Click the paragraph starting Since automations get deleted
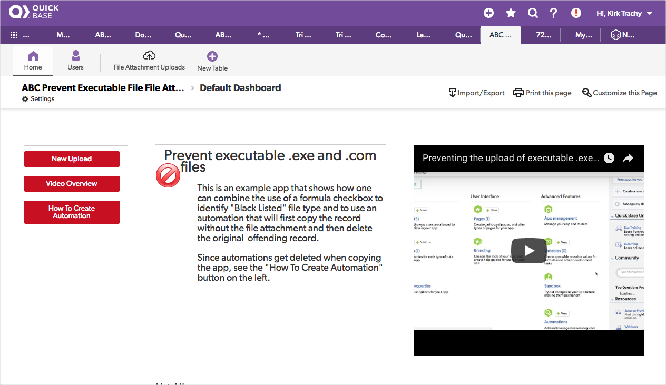The height and width of the screenshot is (385, 666). point(290,268)
